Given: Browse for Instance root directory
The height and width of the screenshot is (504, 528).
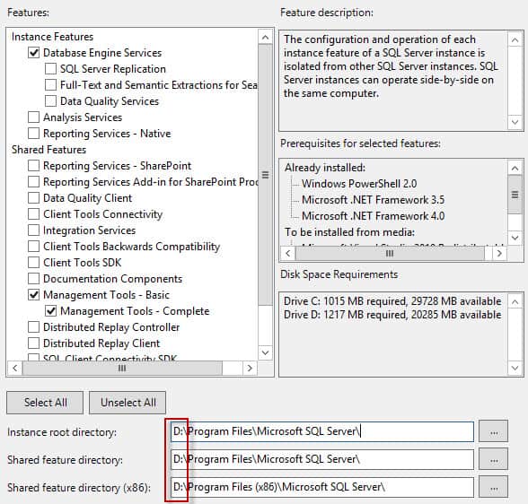Looking at the screenshot, I should [494, 431].
